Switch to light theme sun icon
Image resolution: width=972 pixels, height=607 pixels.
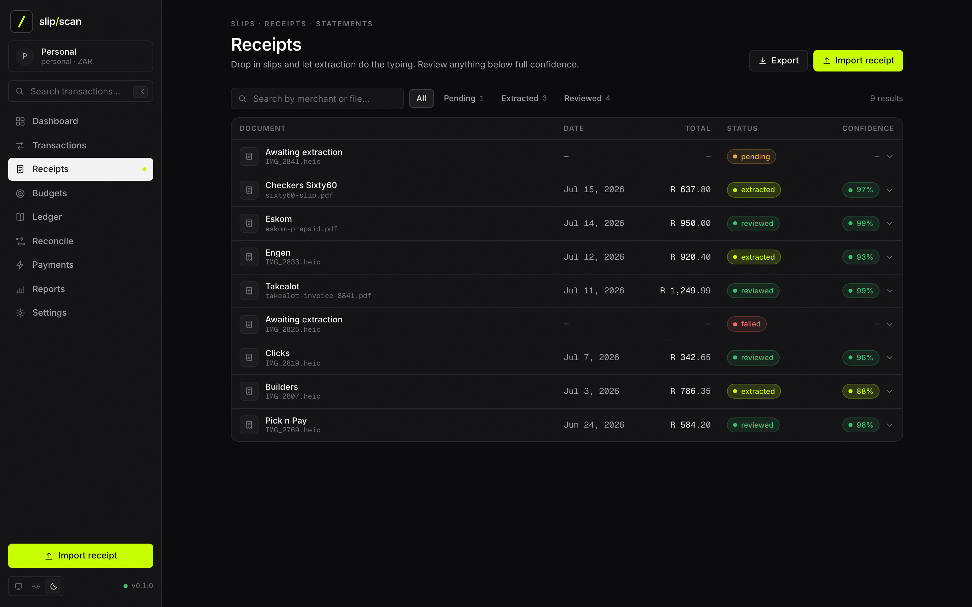point(36,586)
